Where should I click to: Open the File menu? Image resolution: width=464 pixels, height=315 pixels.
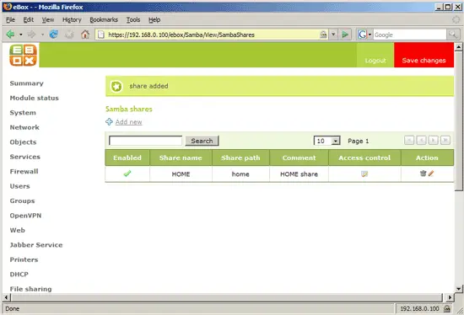10,20
